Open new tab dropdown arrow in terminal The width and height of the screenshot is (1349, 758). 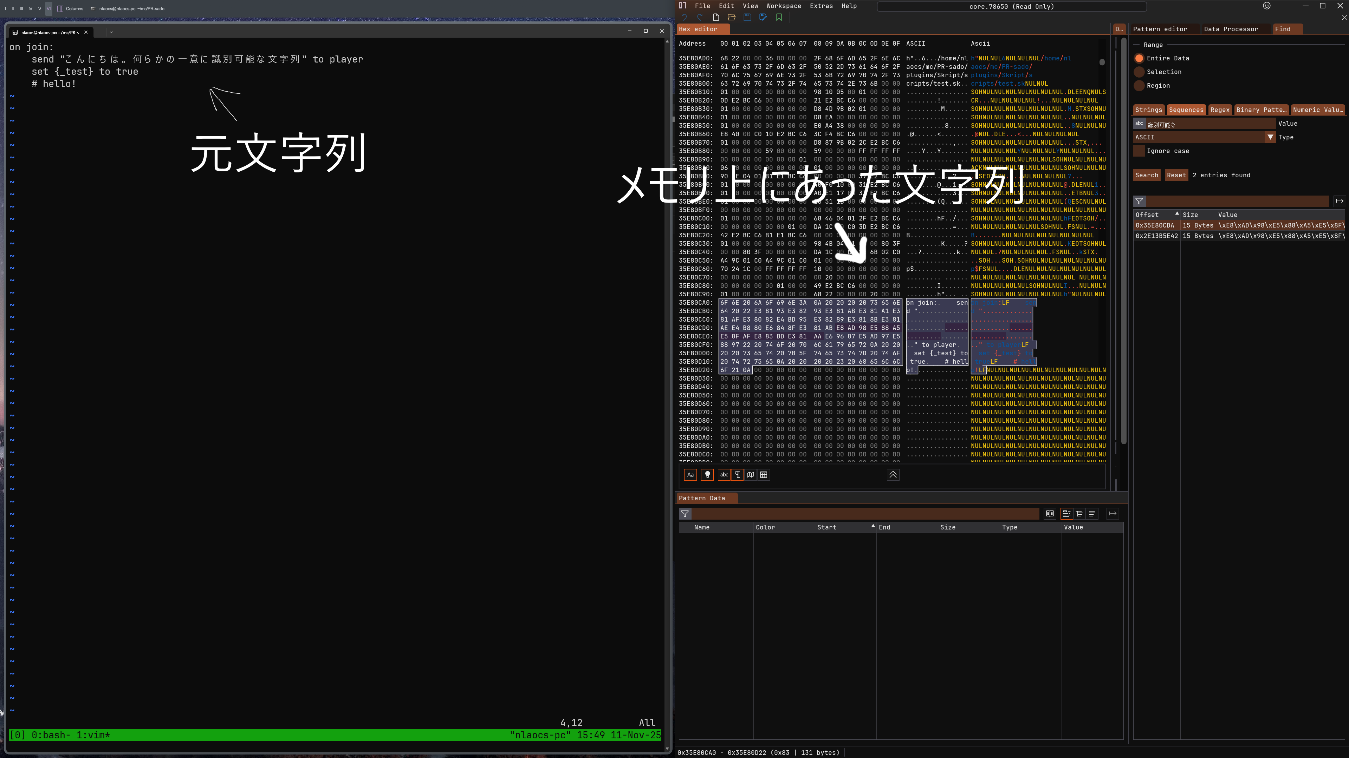[111, 32]
